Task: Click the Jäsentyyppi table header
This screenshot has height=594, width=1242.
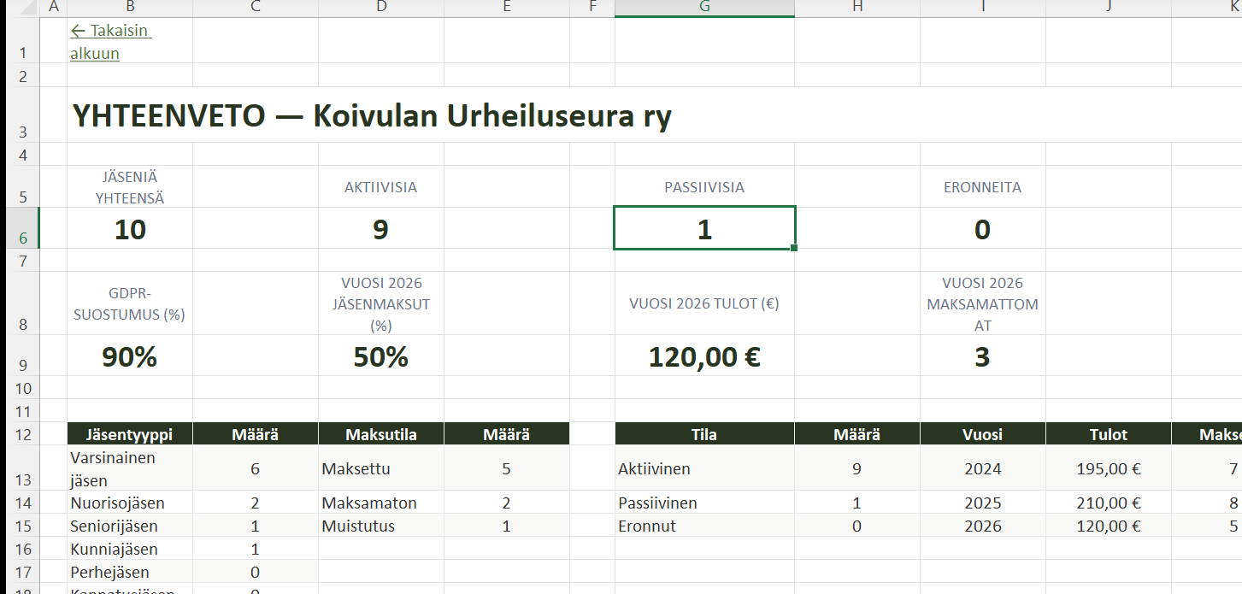Action: coord(130,434)
